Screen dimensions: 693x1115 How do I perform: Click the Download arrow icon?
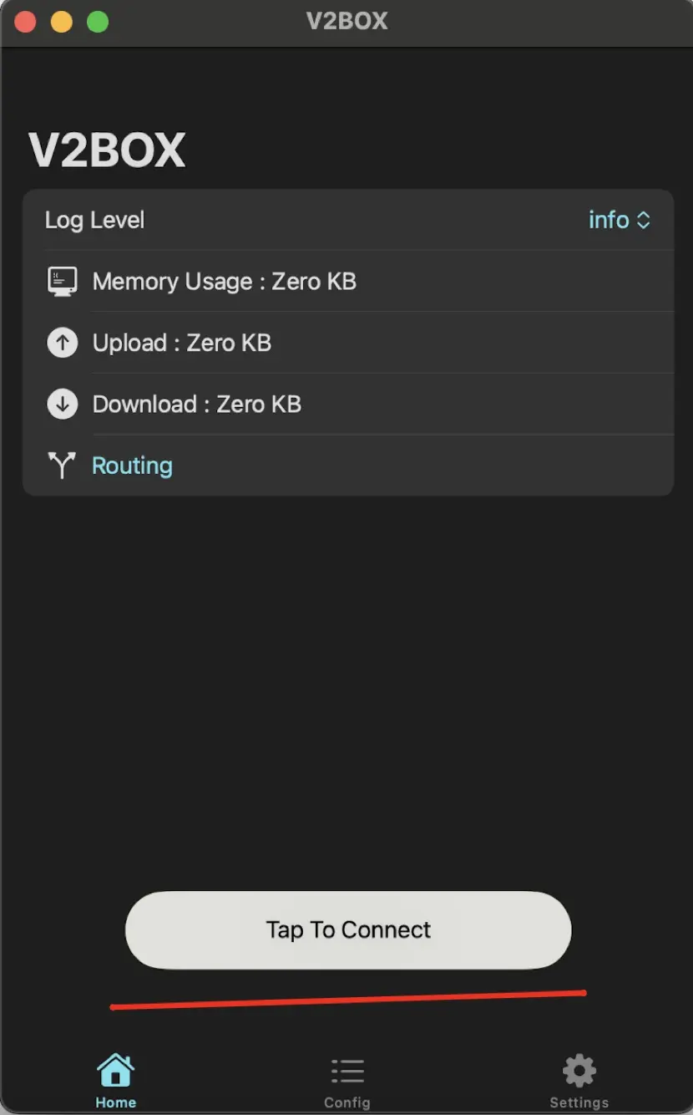click(62, 404)
